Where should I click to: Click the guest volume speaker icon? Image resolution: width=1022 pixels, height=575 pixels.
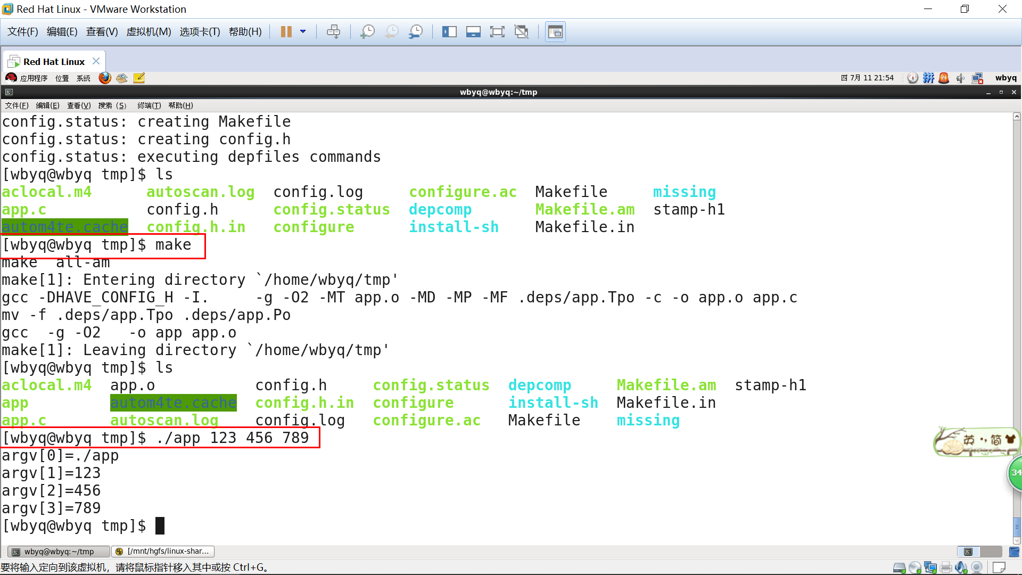tap(960, 78)
